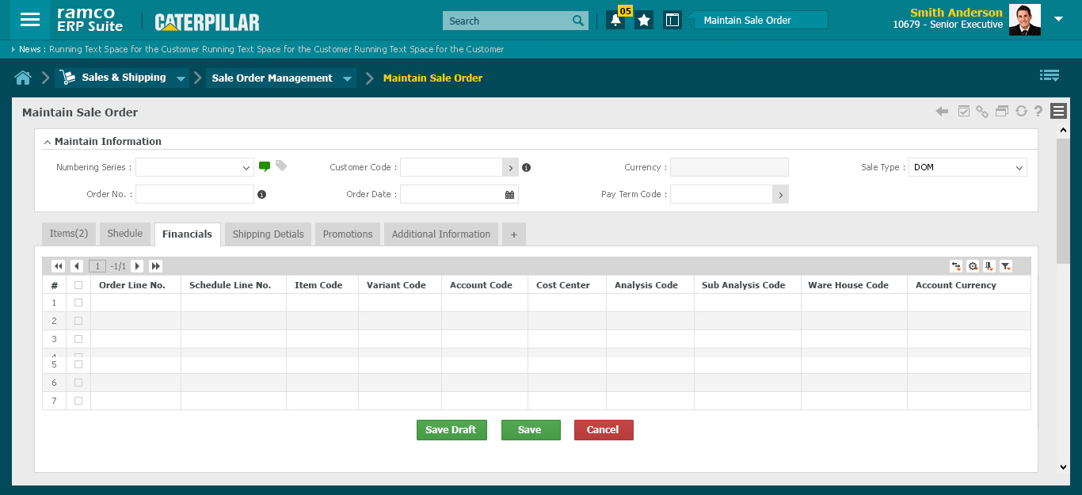Open the hamburger main menu

29,21
